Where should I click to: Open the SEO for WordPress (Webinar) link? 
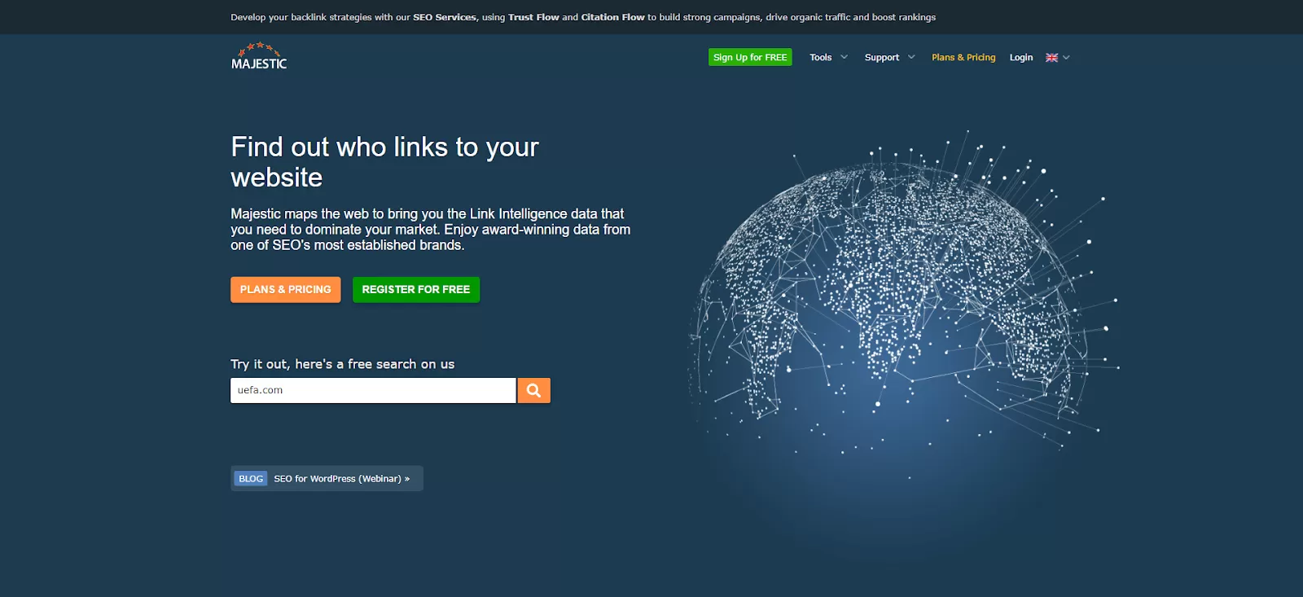coord(341,479)
